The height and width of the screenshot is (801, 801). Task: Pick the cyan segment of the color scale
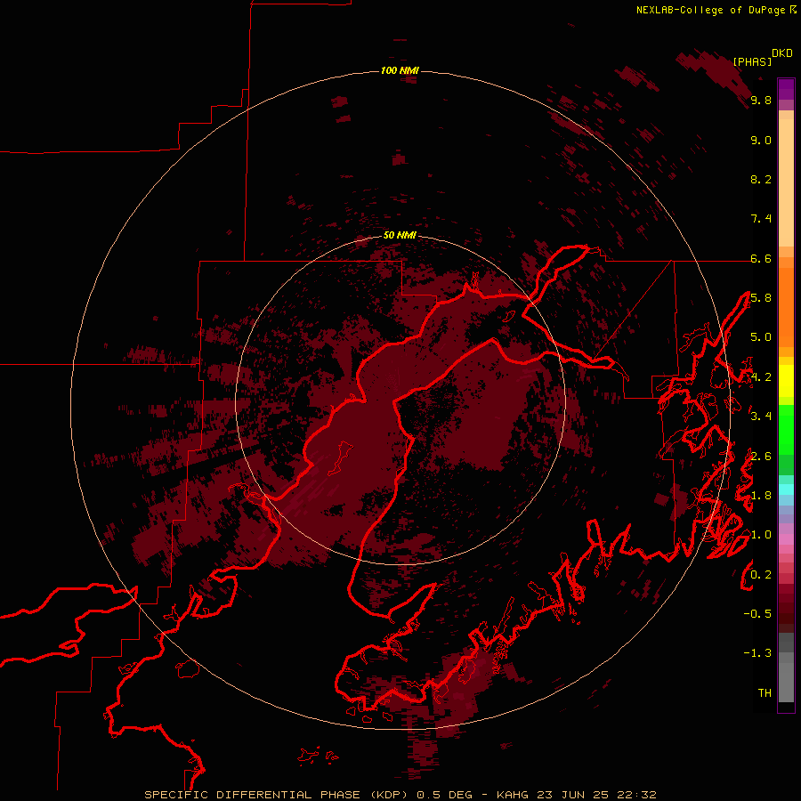(x=786, y=489)
